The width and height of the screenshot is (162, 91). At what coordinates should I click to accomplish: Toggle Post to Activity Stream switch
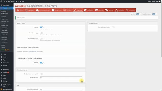(x=114, y=27)
